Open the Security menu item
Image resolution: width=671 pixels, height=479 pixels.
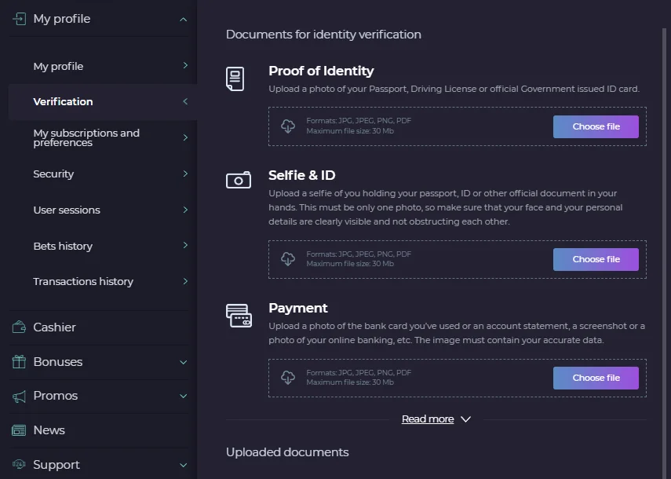click(x=103, y=174)
